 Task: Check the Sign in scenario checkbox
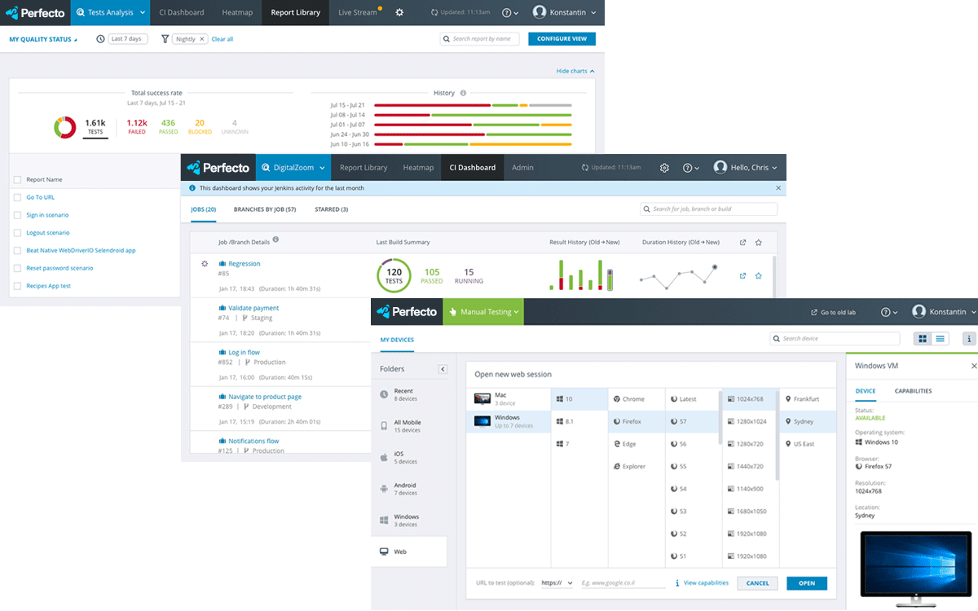pos(18,215)
